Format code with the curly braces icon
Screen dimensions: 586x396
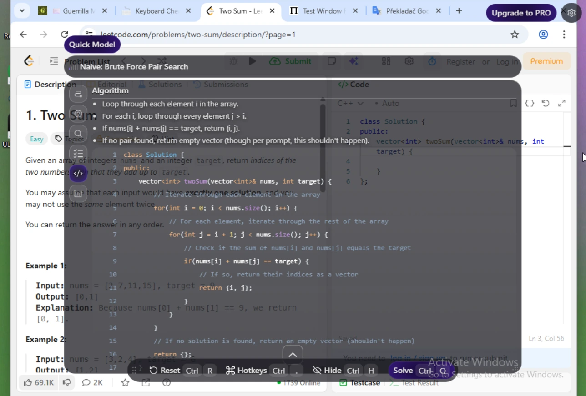pos(530,103)
